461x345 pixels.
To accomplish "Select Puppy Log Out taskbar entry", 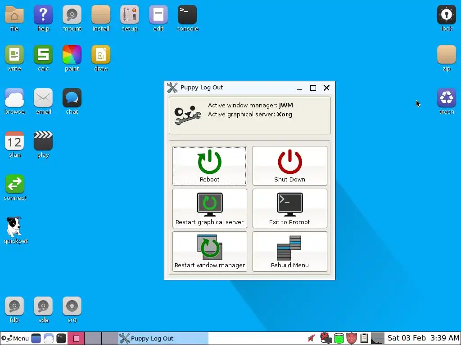I will click(x=163, y=339).
